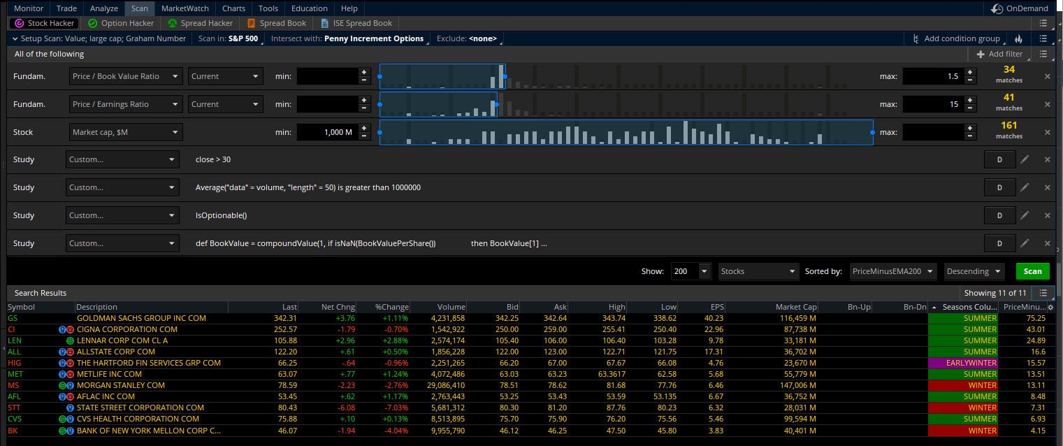The image size is (1063, 446).
Task: Open the Price / Book Value Ratio dropdown
Action: click(126, 76)
